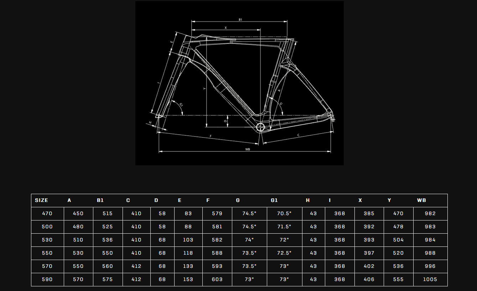Click the B1 dimension label in diagram
The width and height of the screenshot is (477, 291).
(x=240, y=20)
